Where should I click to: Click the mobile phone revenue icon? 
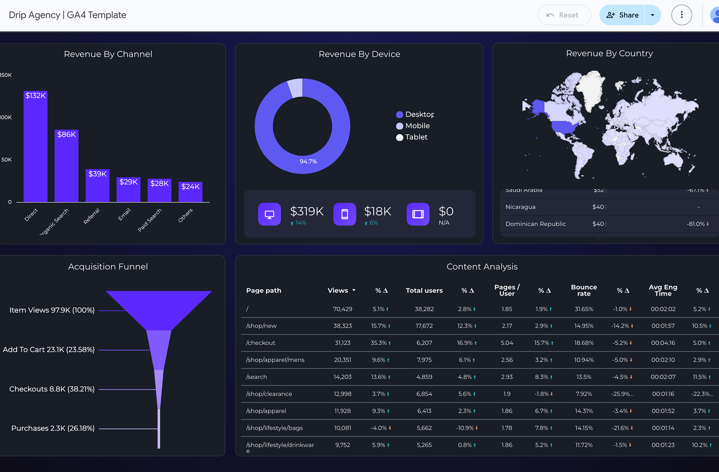[344, 214]
